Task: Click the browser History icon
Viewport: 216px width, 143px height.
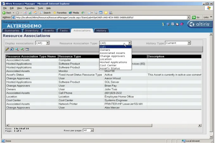Action: (x=83, y=13)
